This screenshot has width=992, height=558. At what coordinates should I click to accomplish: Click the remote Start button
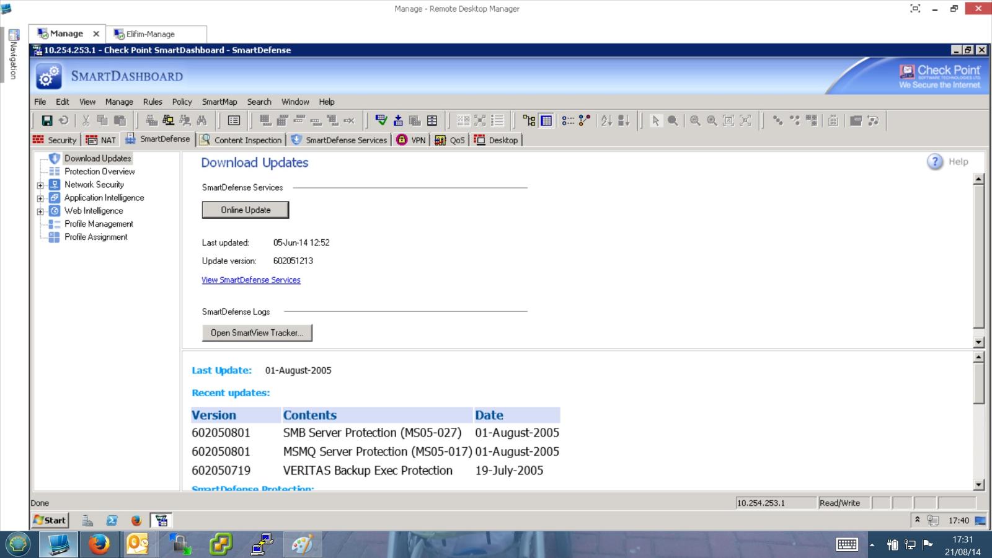pos(50,521)
